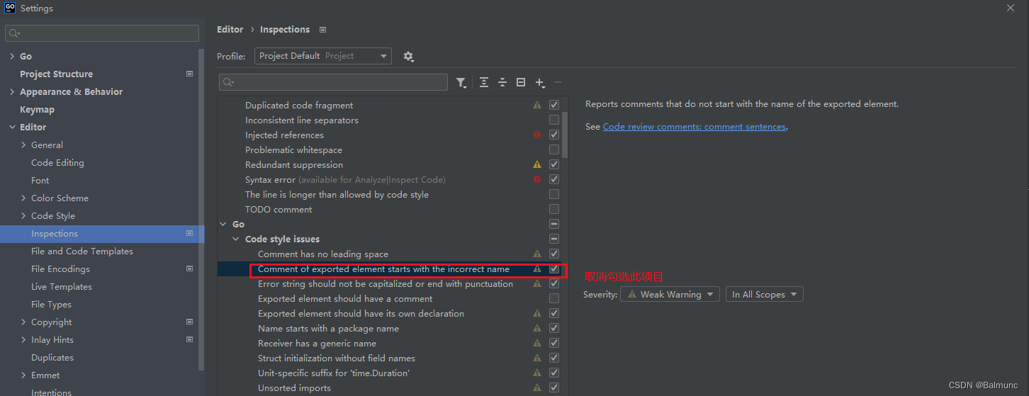Enable Problematic whitespace checkbox
Screen dimensions: 1029x396
[x=554, y=149]
